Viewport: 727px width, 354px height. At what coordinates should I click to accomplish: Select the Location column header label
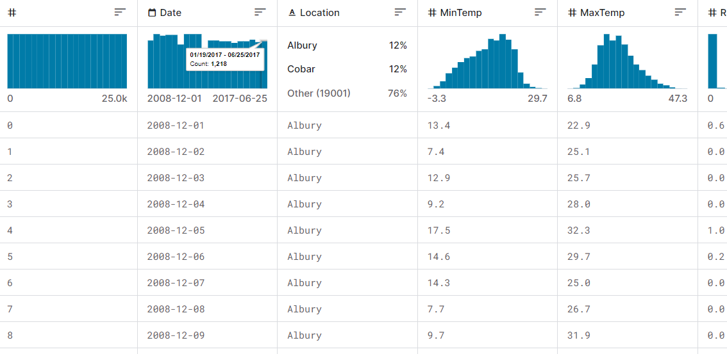(319, 13)
